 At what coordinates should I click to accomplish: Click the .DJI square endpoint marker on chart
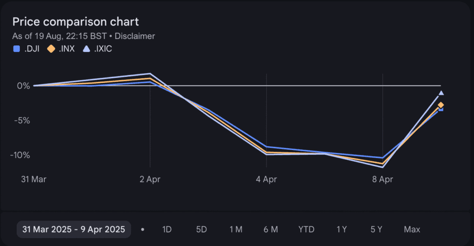441,109
